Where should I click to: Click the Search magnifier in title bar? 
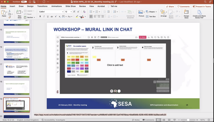[x=205, y=2]
